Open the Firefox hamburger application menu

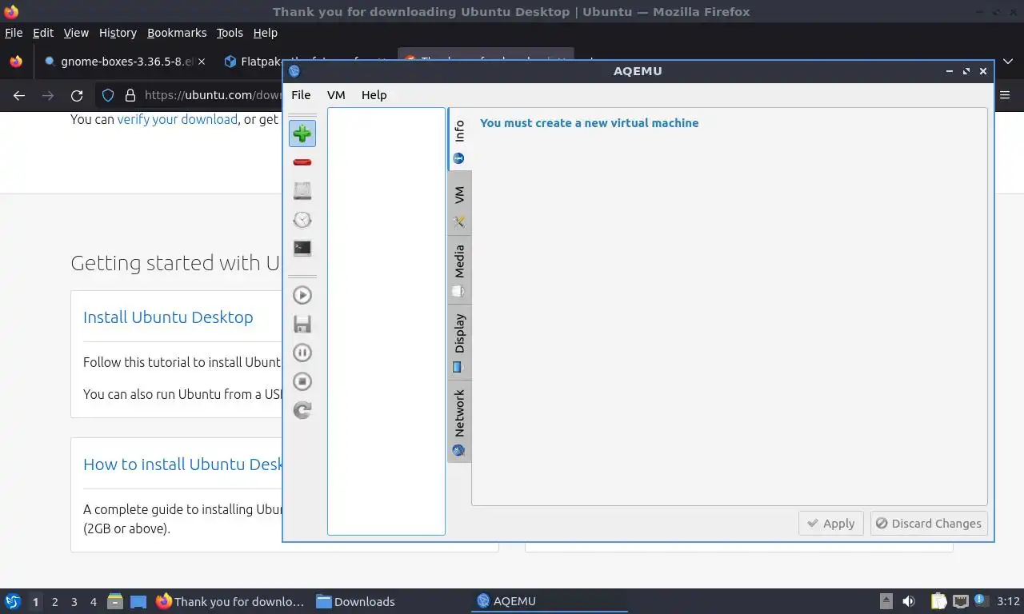[x=1006, y=95]
